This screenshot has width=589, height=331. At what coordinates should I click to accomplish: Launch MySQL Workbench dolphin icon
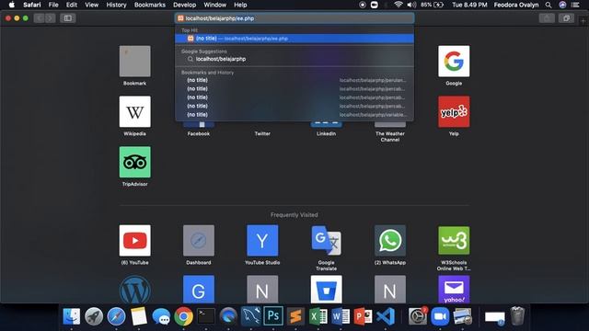pyautogui.click(x=250, y=316)
